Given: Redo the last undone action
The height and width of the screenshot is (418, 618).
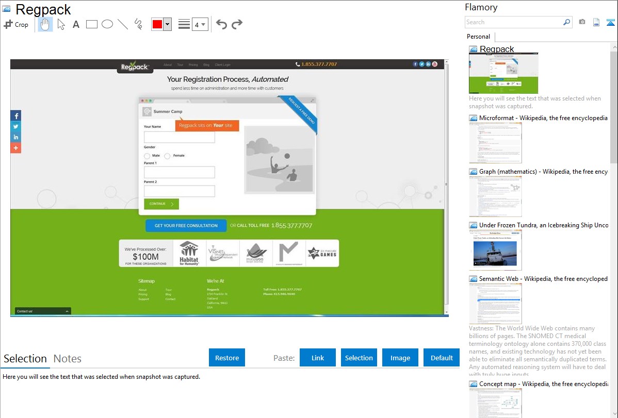Looking at the screenshot, I should click(x=237, y=24).
